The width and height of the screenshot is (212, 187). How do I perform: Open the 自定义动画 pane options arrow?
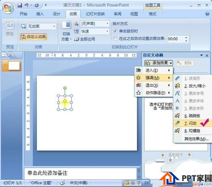pyautogui.click(x=201, y=55)
